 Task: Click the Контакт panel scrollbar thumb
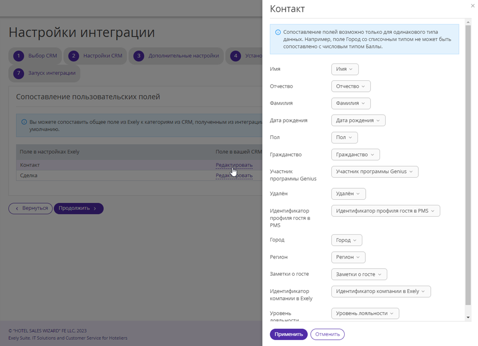(x=468, y=165)
